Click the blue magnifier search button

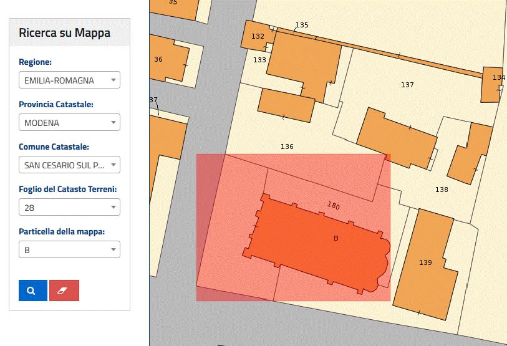tap(32, 291)
